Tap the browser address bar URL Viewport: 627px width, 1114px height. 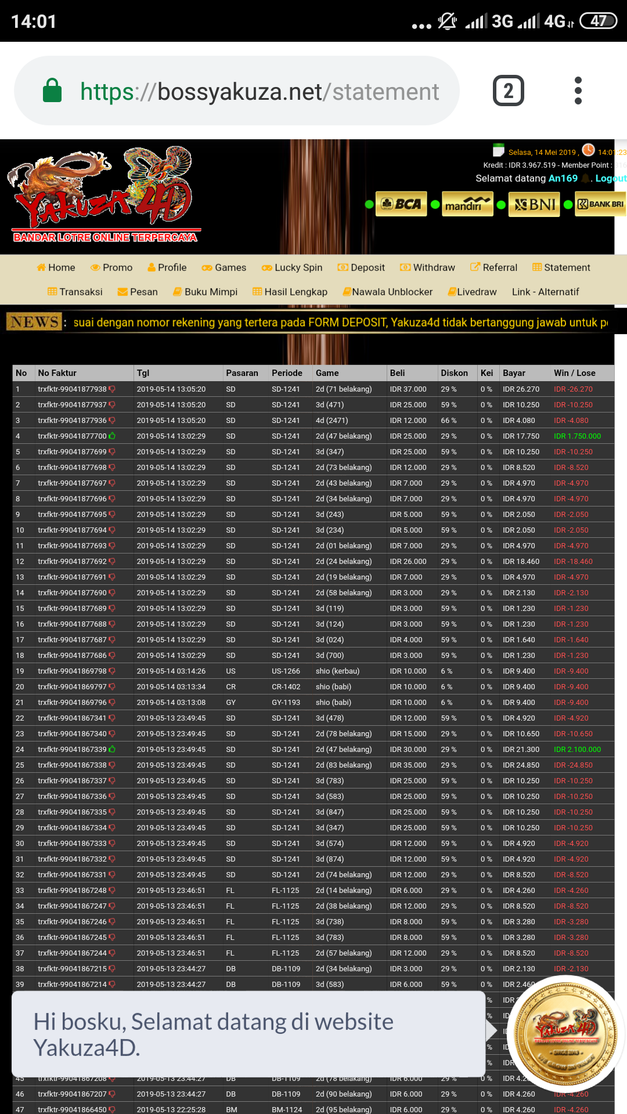pyautogui.click(x=259, y=92)
